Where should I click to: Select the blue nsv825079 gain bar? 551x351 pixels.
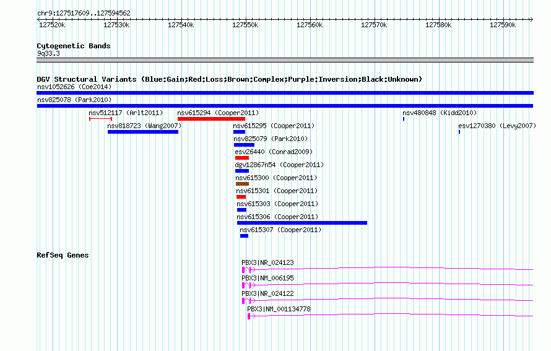click(x=244, y=145)
